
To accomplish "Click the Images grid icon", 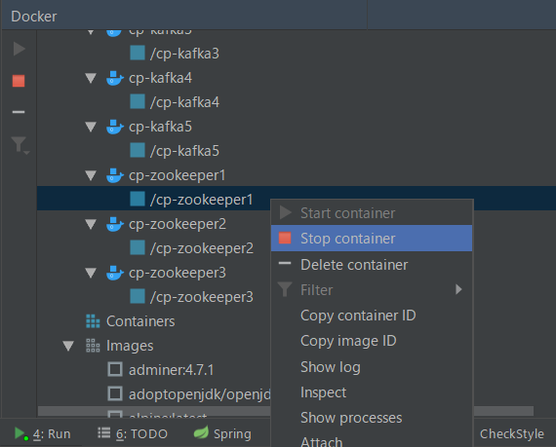I will click(93, 346).
